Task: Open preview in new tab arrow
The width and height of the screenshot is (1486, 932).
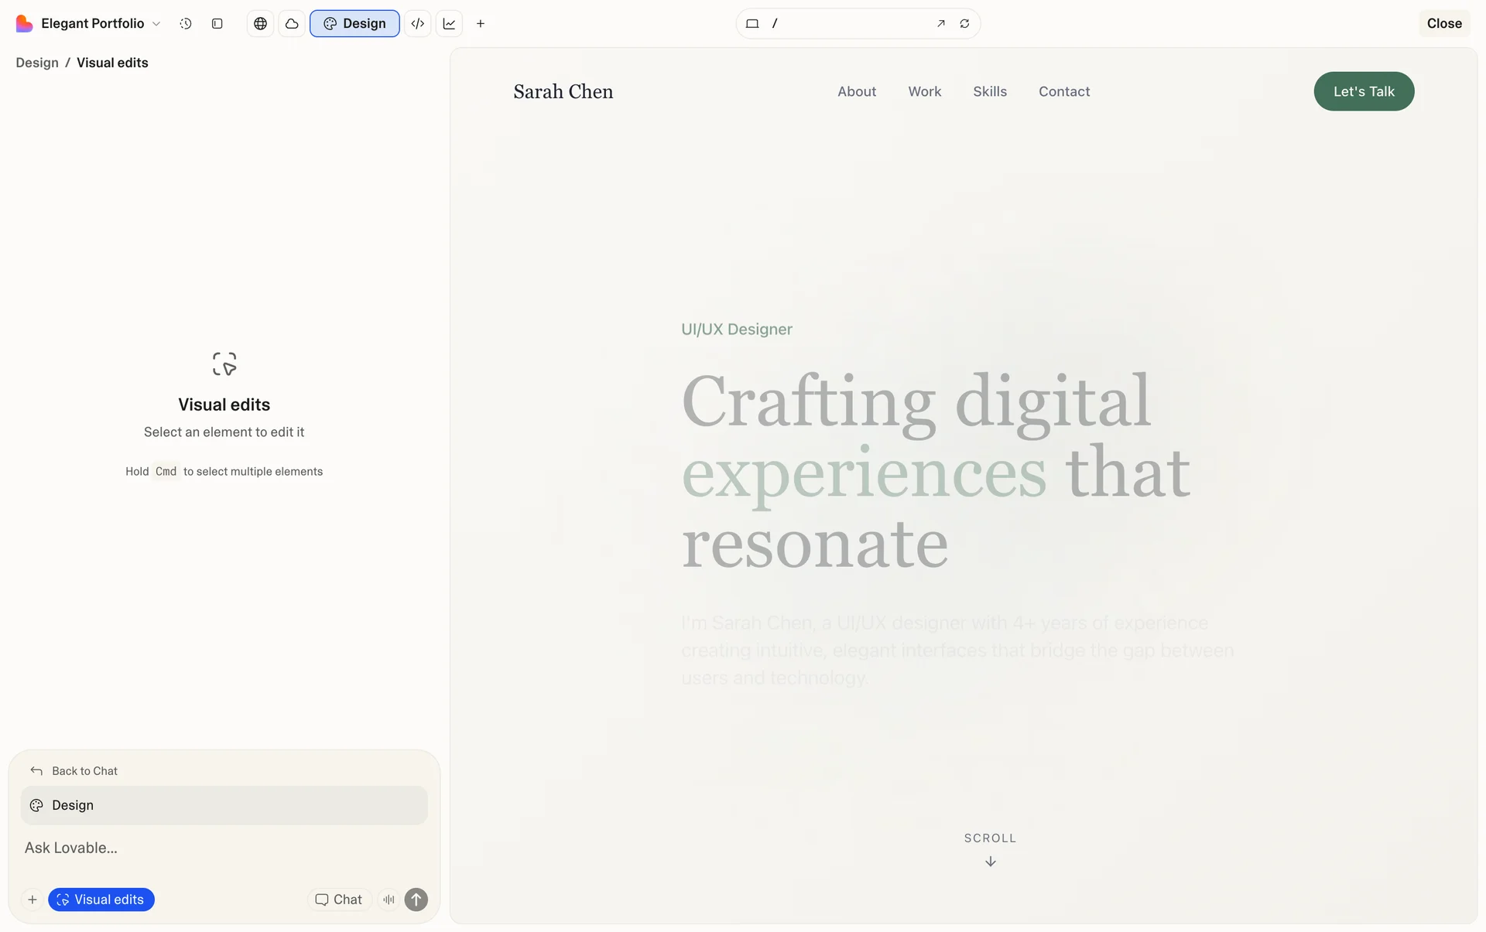Action: tap(941, 23)
